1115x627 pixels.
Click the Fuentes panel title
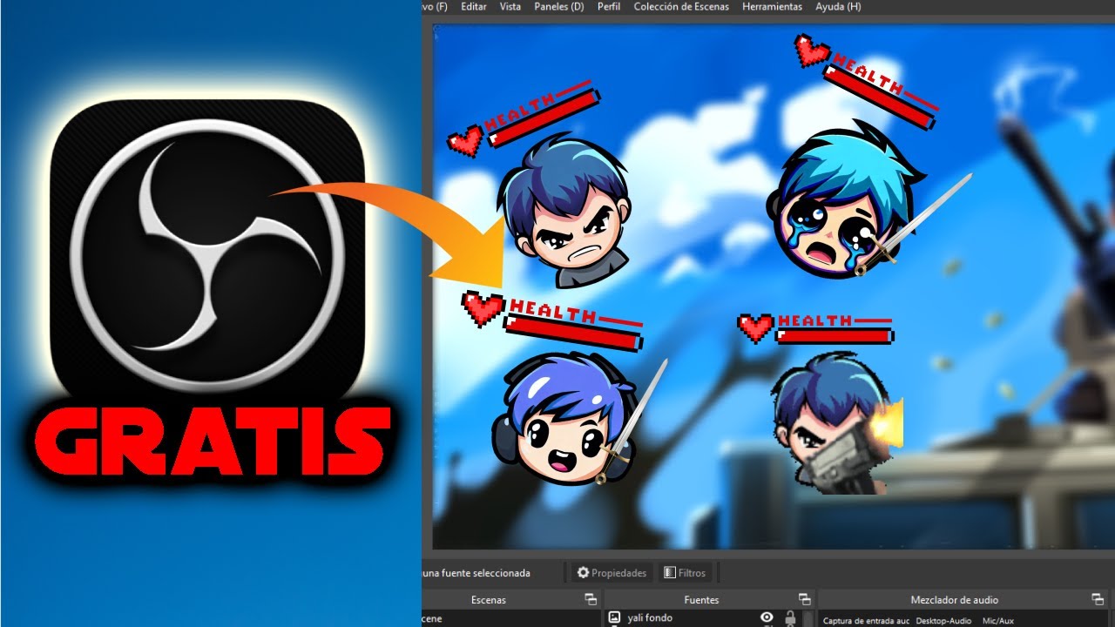click(701, 600)
